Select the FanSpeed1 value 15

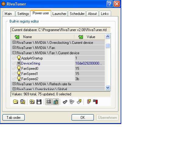coord(90,74)
